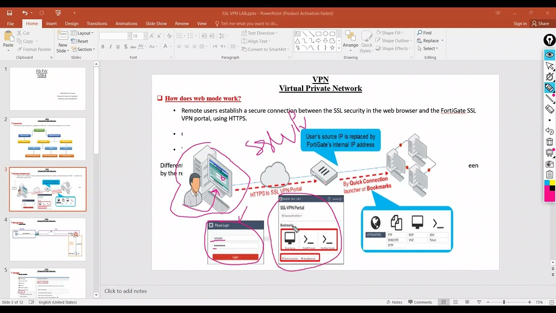Open Quick Styles gallery
Screen dimensions: 556x313
click(367, 42)
